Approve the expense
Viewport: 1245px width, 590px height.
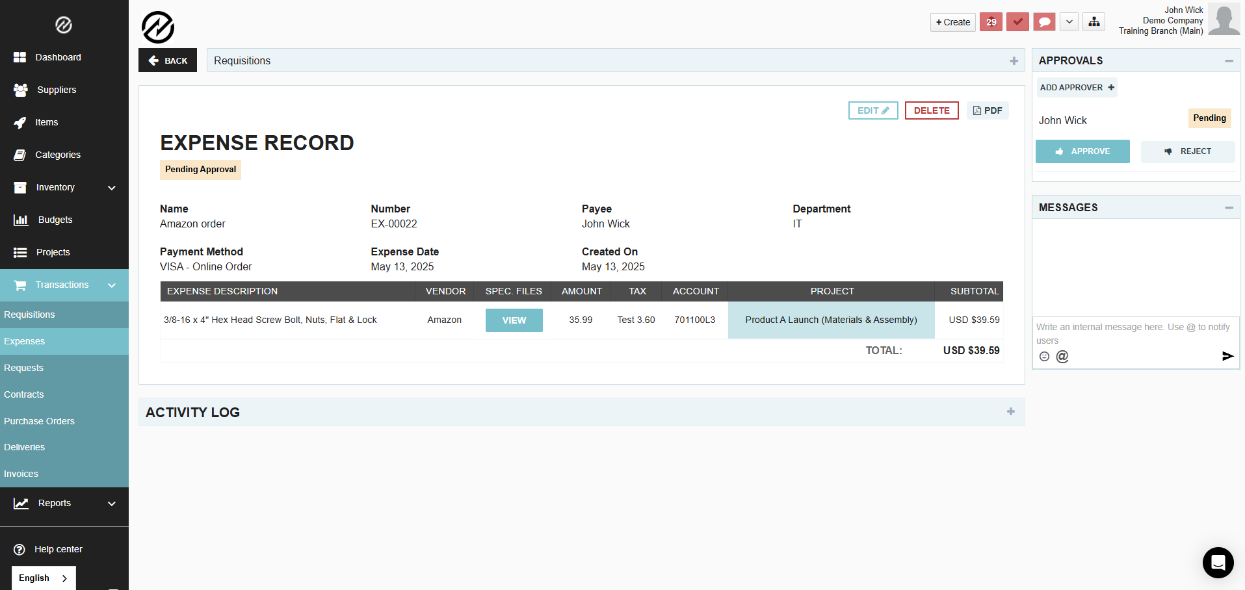click(x=1082, y=151)
